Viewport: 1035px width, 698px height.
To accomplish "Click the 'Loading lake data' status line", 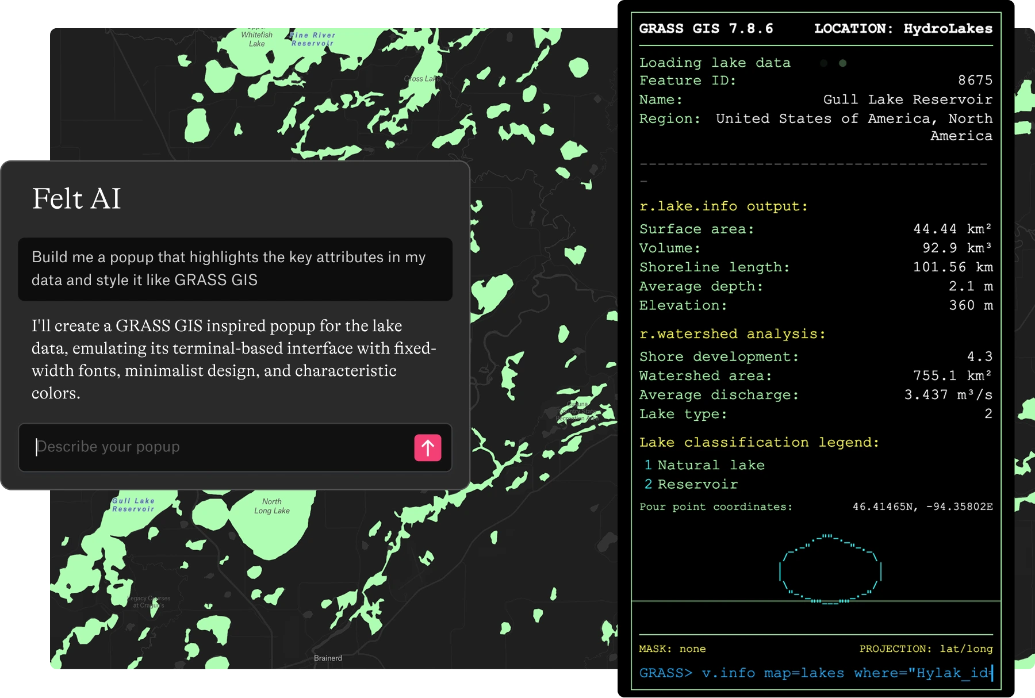I will coord(715,63).
